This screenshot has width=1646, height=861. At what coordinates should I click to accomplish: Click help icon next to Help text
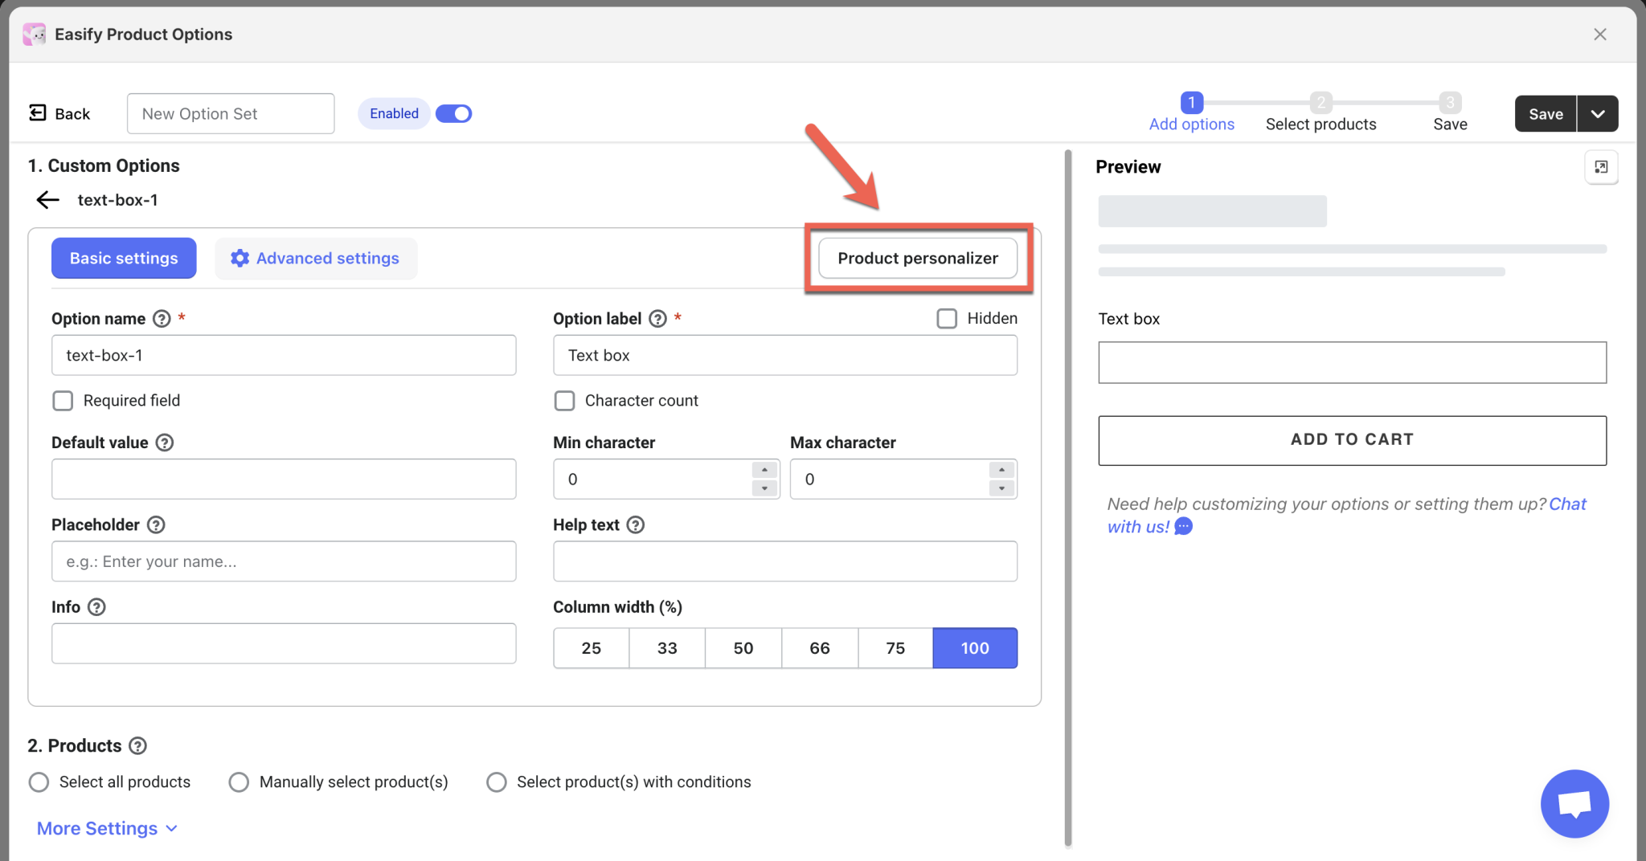636,524
